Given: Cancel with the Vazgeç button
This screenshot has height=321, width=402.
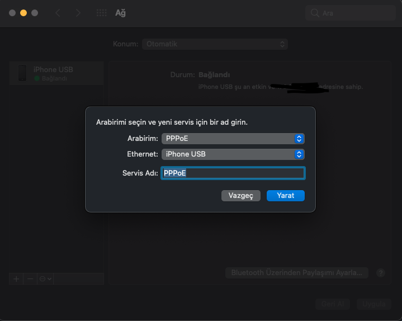Looking at the screenshot, I should pyautogui.click(x=241, y=196).
